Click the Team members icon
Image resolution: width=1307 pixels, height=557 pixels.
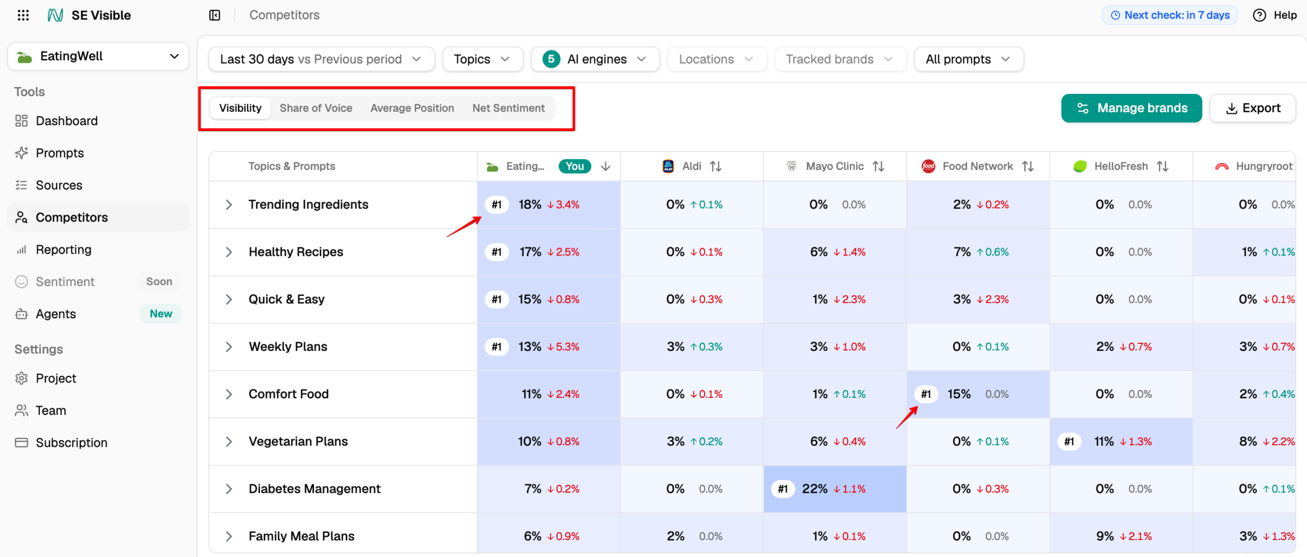click(21, 410)
